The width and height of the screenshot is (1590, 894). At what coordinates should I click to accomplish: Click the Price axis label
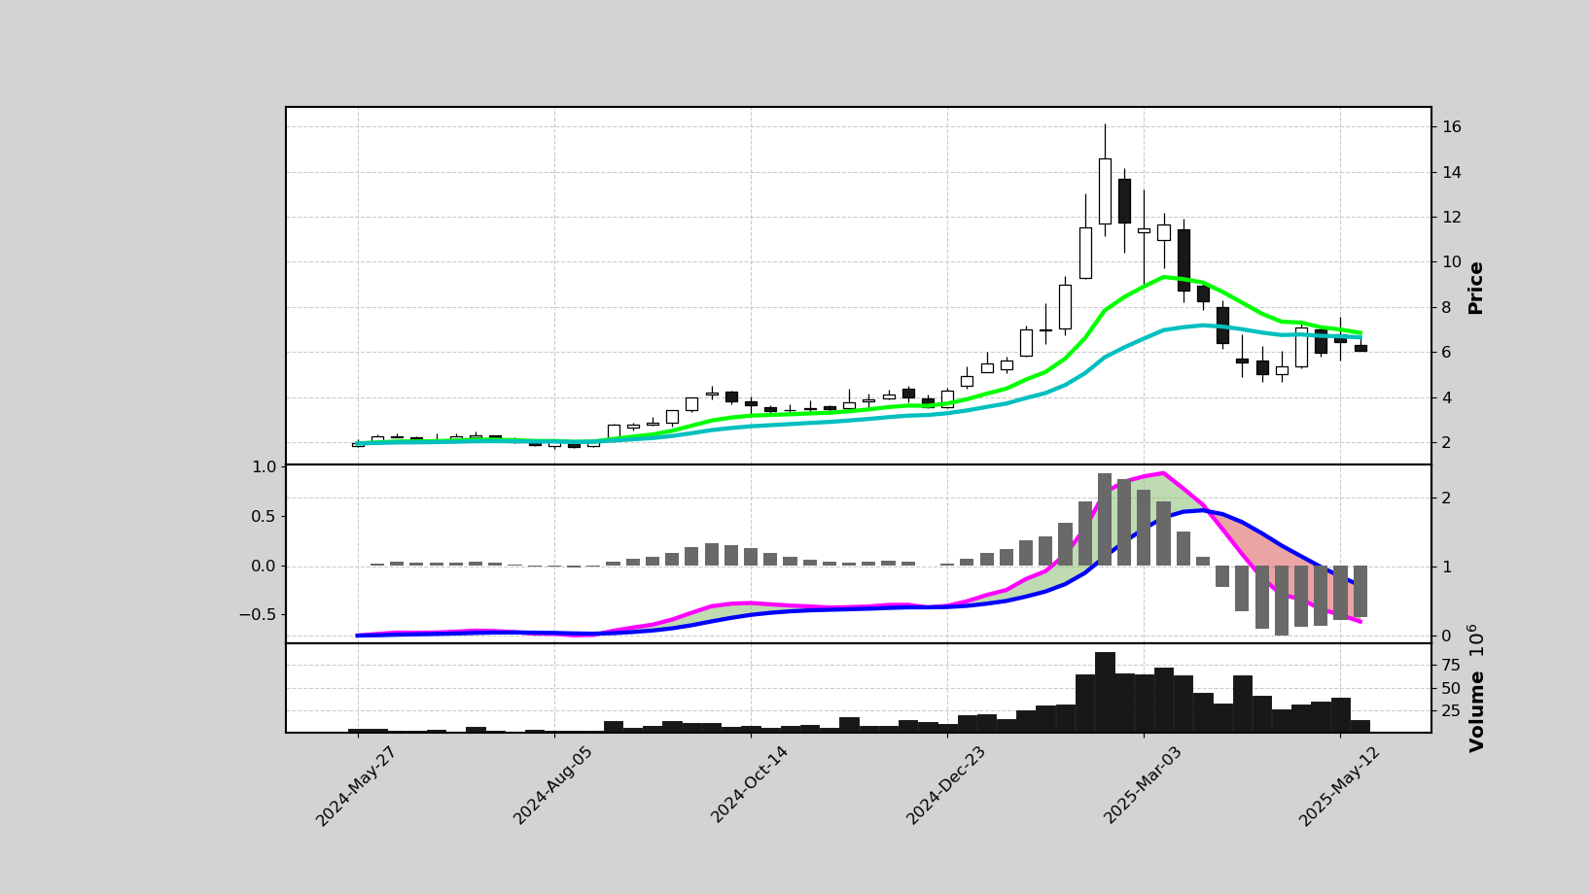(1476, 288)
